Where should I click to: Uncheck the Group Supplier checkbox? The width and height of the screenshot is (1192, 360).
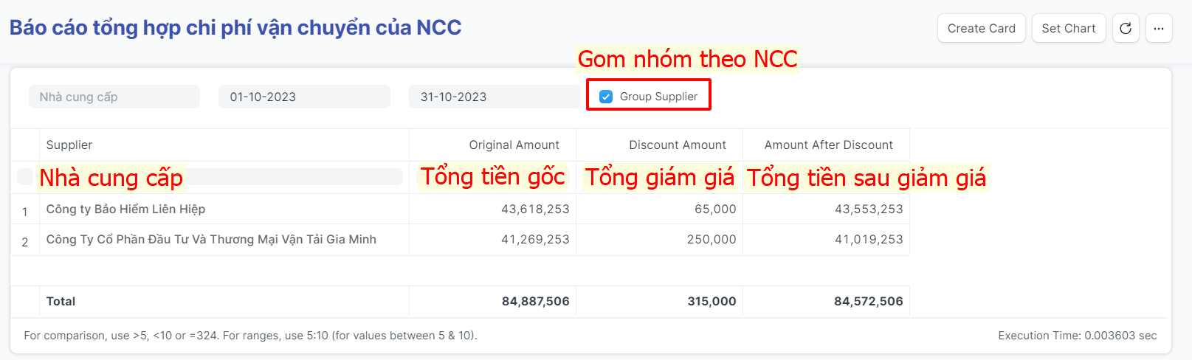pyautogui.click(x=606, y=97)
